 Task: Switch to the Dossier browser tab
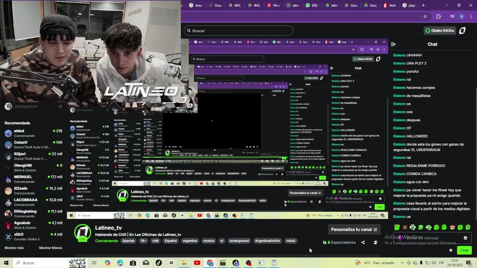coord(215,5)
